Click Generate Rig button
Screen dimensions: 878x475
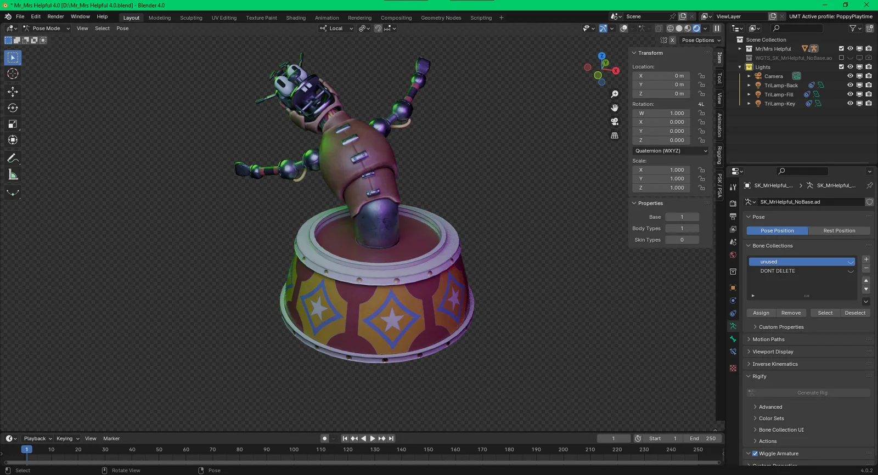809,393
